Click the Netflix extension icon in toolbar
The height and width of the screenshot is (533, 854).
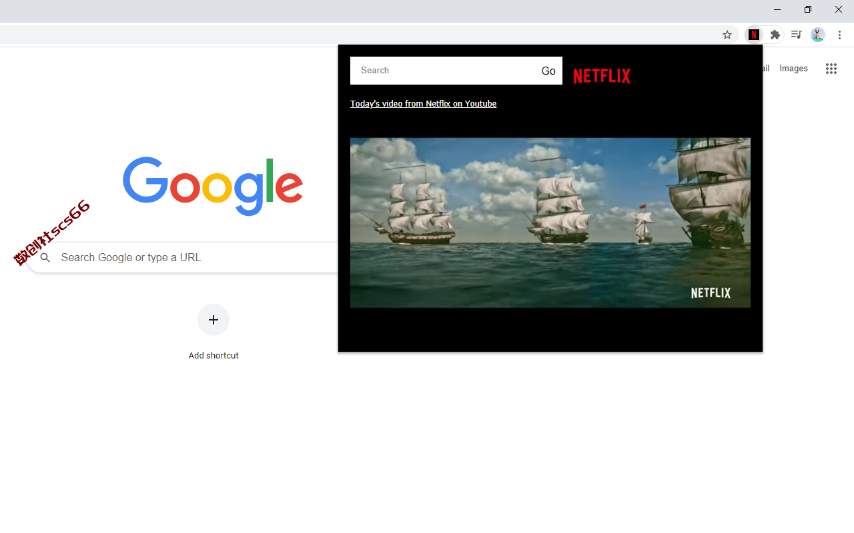(754, 35)
